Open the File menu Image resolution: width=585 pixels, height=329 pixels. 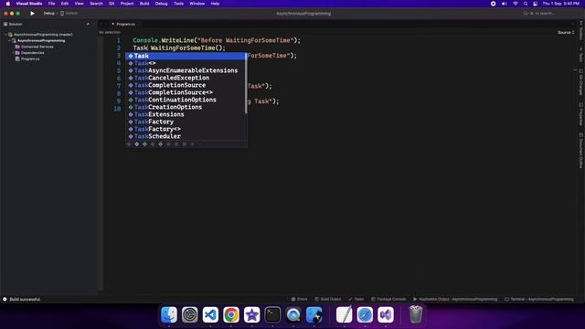tap(51, 4)
